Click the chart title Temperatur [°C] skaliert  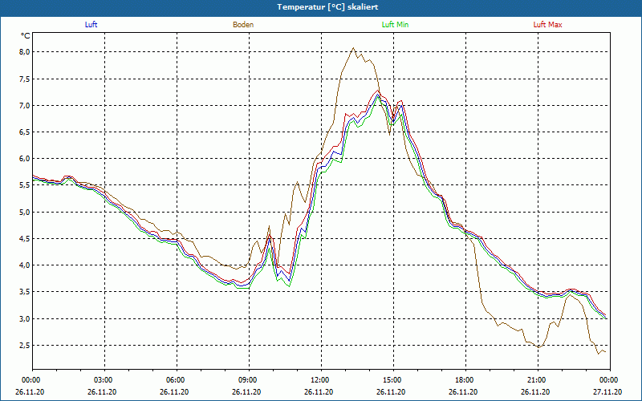click(327, 7)
